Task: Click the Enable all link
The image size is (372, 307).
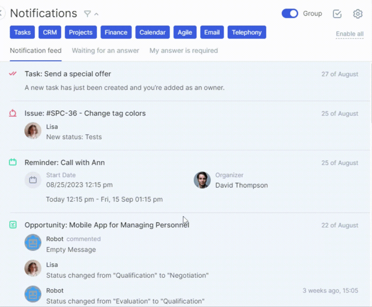Action: click(350, 34)
